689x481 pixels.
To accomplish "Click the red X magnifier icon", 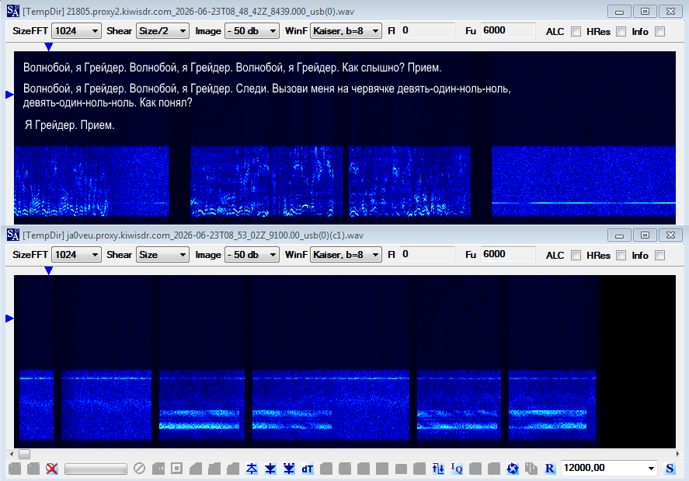I will (x=52, y=469).
